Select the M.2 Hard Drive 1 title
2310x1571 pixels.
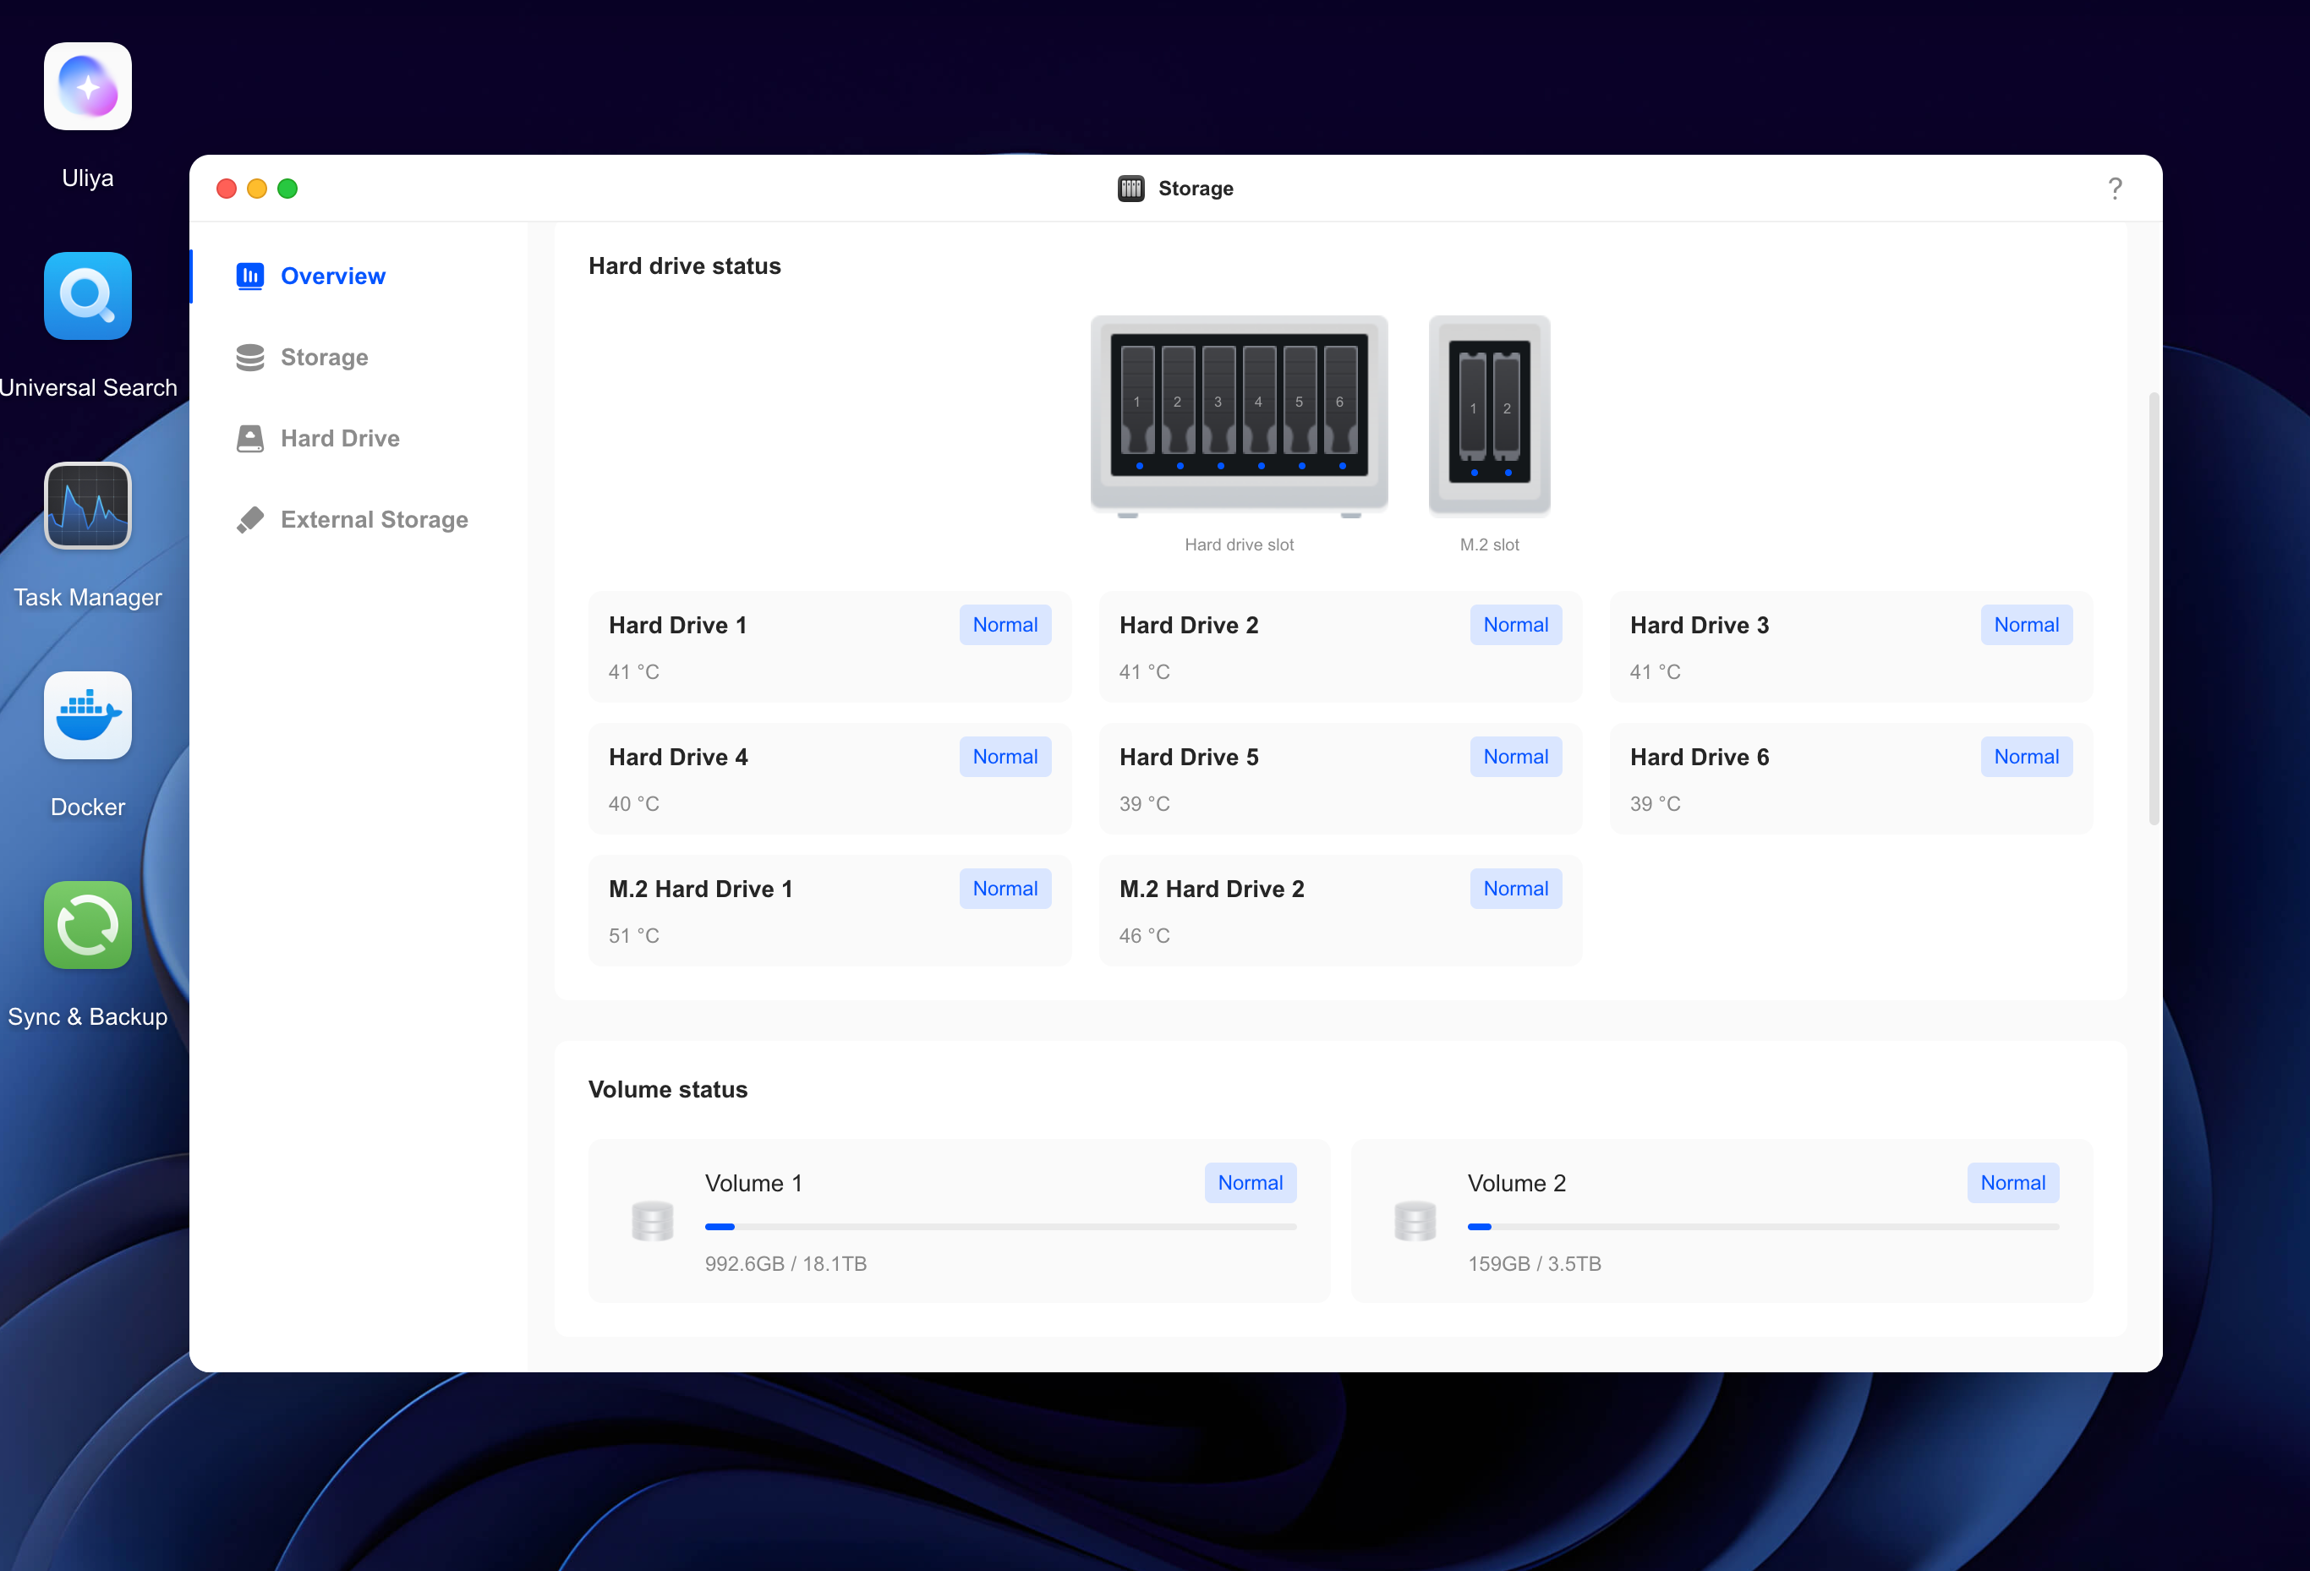click(x=701, y=890)
